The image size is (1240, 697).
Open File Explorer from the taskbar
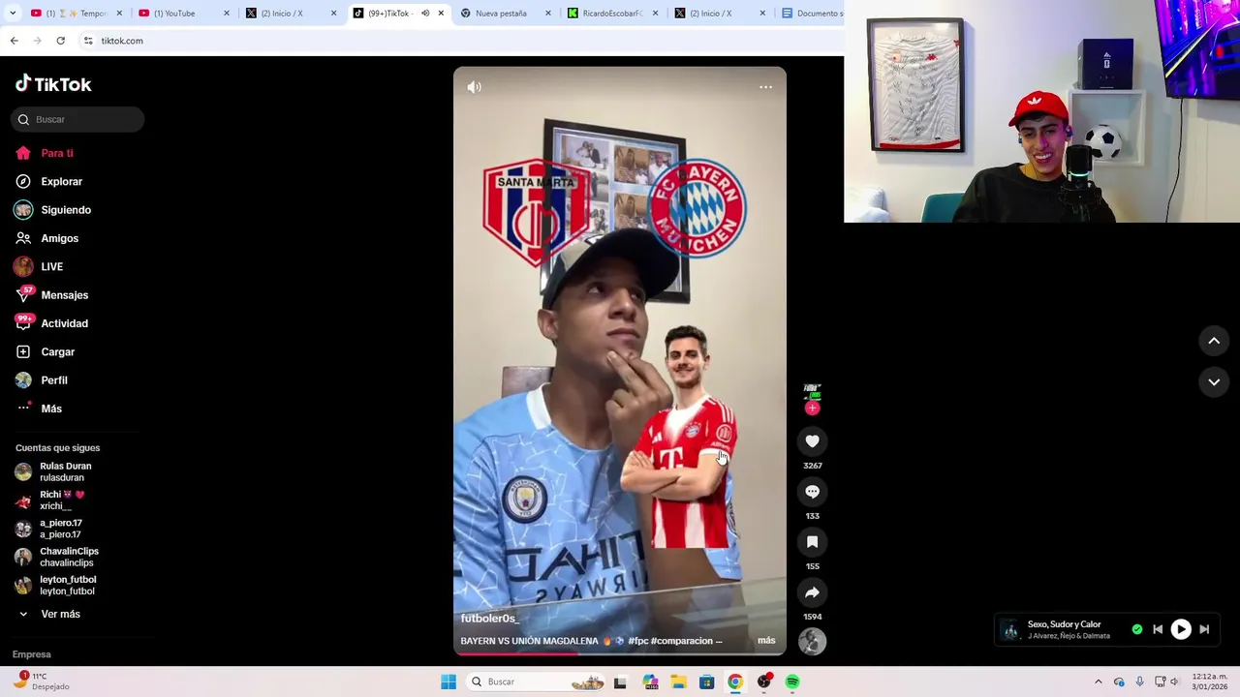click(x=678, y=682)
